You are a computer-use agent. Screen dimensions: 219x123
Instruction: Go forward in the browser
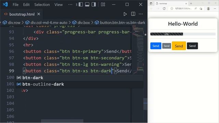(x=158, y=9)
